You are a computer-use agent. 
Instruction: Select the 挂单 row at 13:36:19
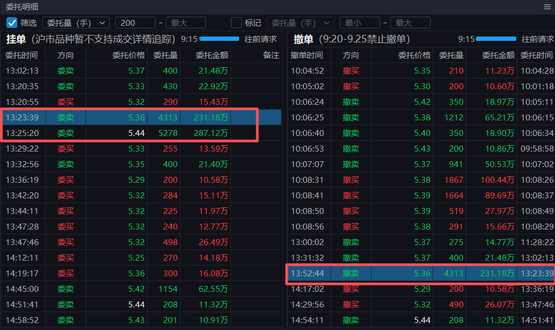(142, 180)
